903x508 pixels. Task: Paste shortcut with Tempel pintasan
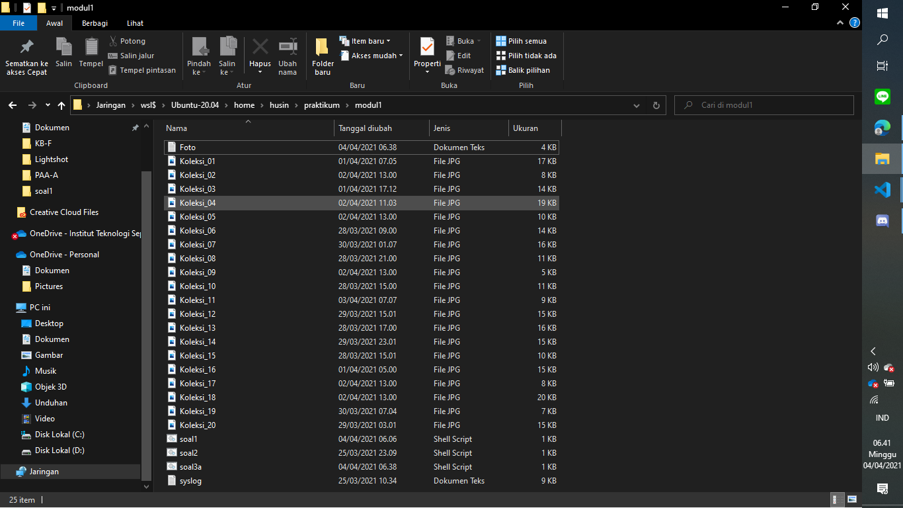[x=142, y=70]
